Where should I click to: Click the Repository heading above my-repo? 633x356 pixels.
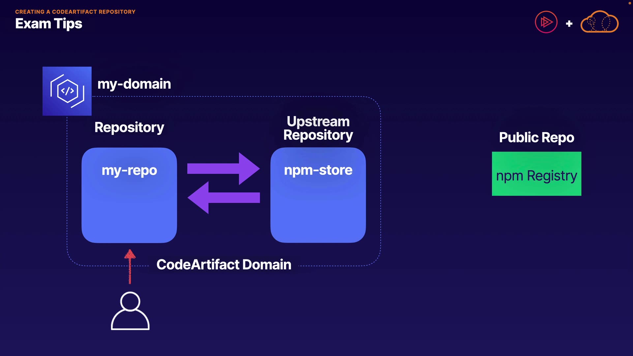coord(129,127)
